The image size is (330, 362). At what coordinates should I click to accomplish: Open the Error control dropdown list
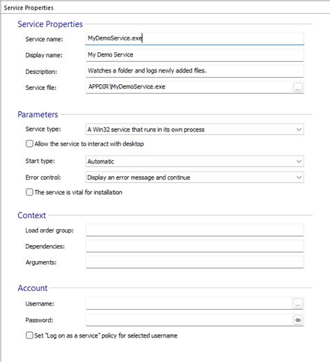[x=194, y=178]
